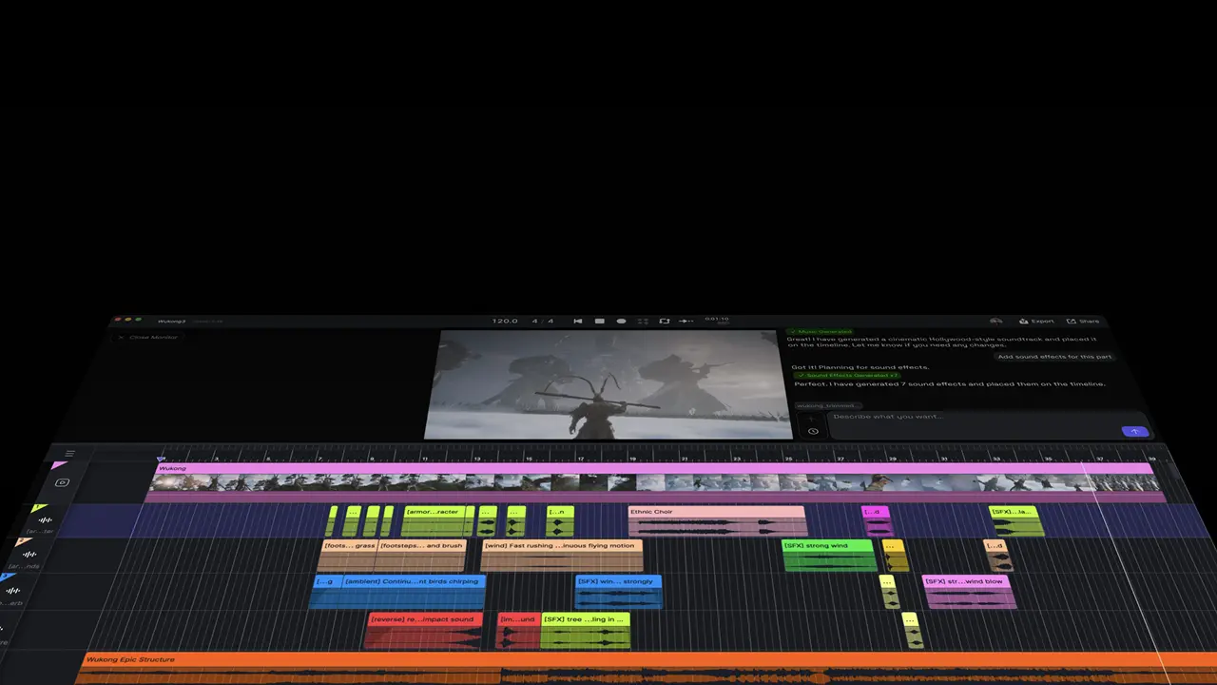
Task: Open the track list hamburger menu
Action: [69, 454]
